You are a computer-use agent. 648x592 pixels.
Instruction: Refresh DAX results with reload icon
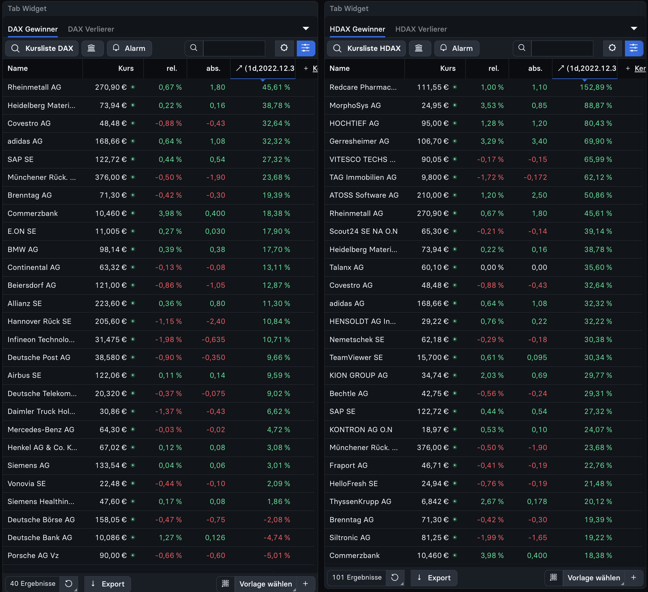pos(69,584)
